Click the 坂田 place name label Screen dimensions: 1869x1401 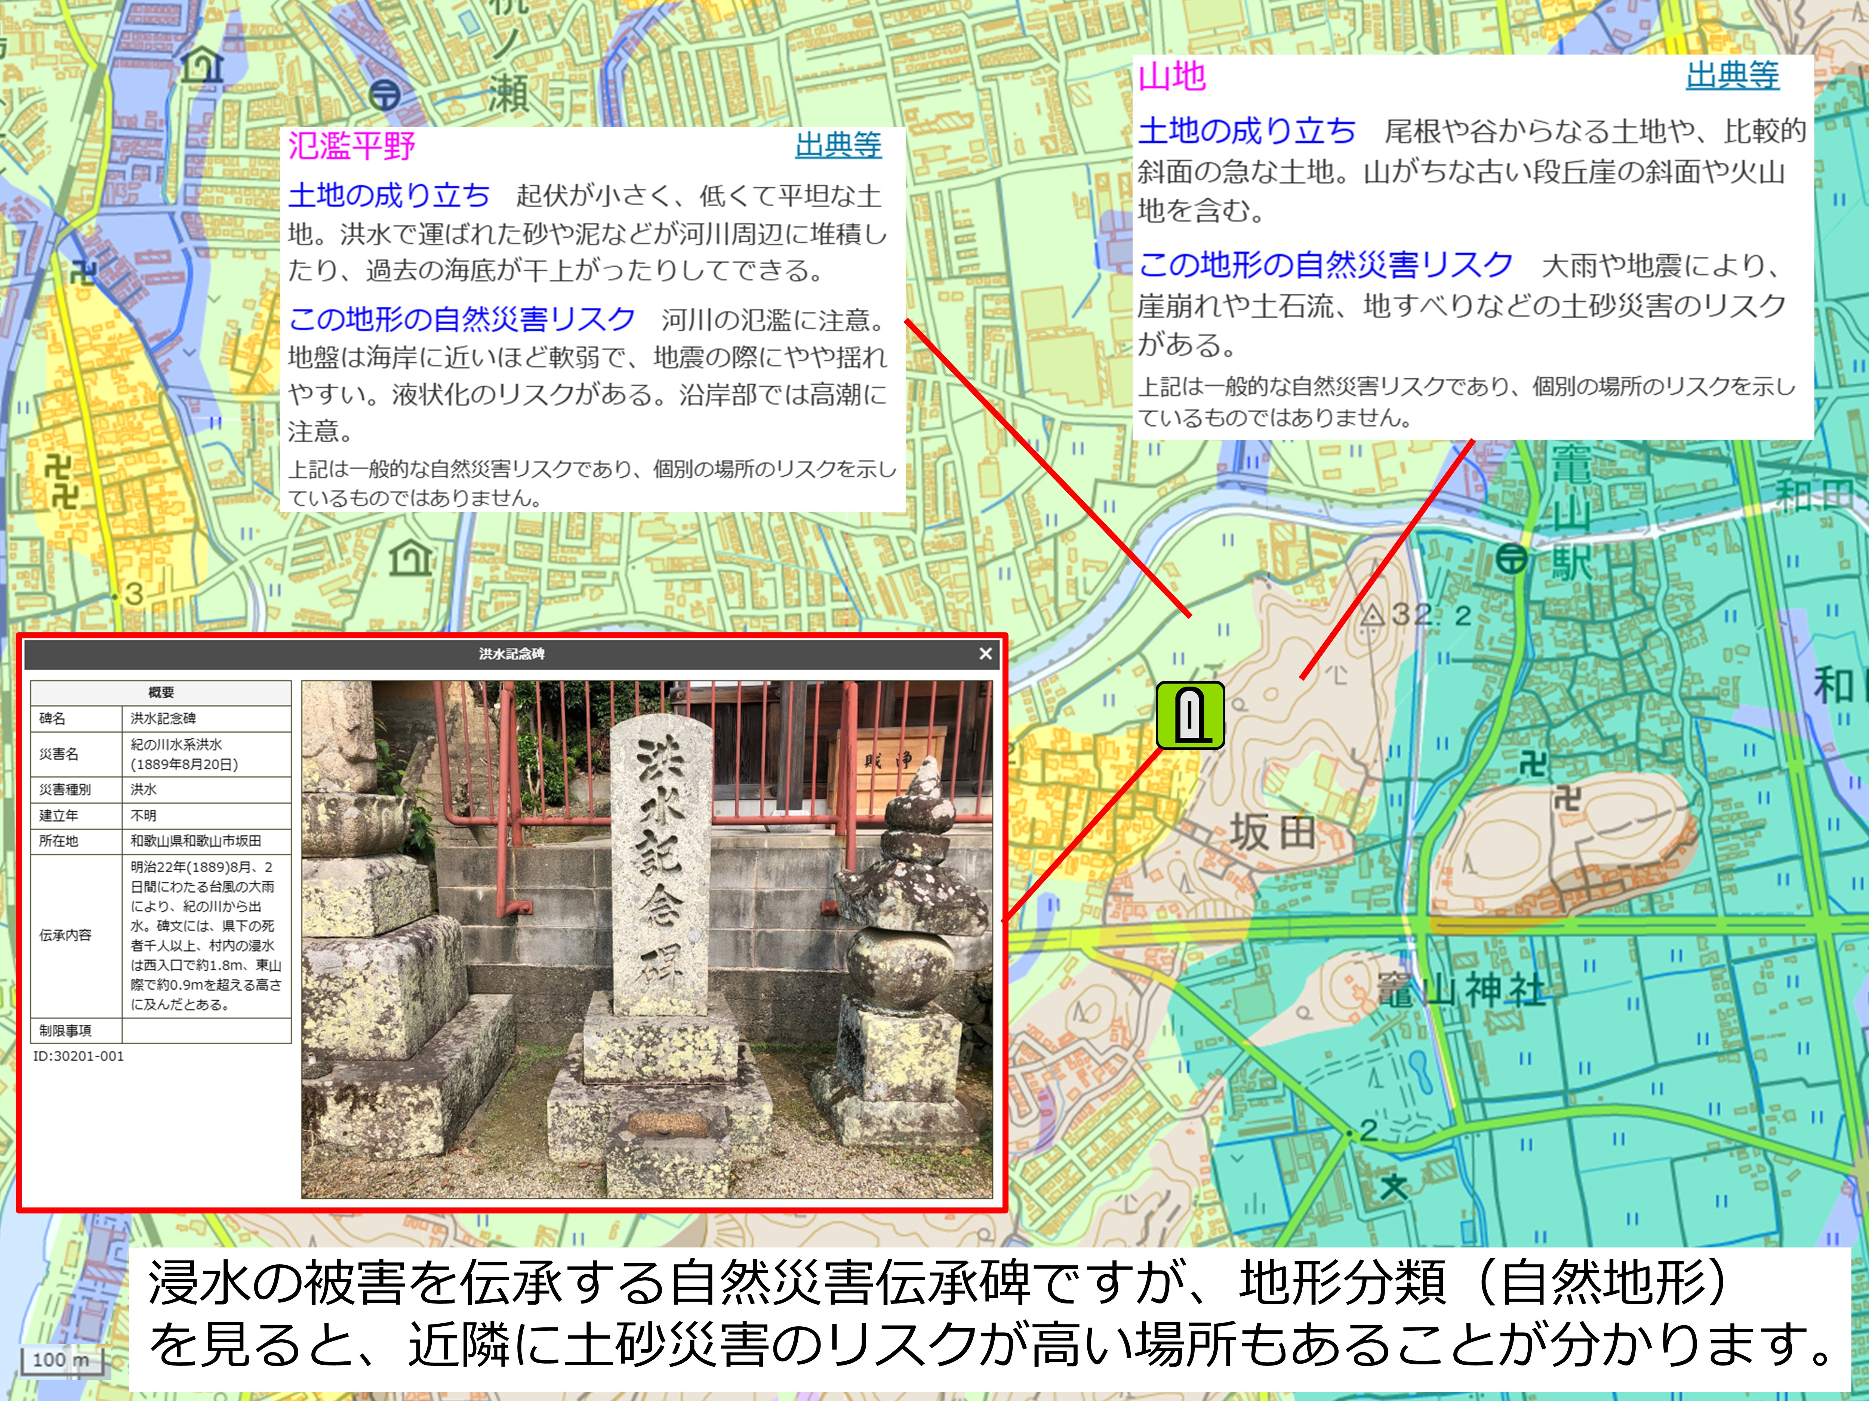(x=1272, y=833)
